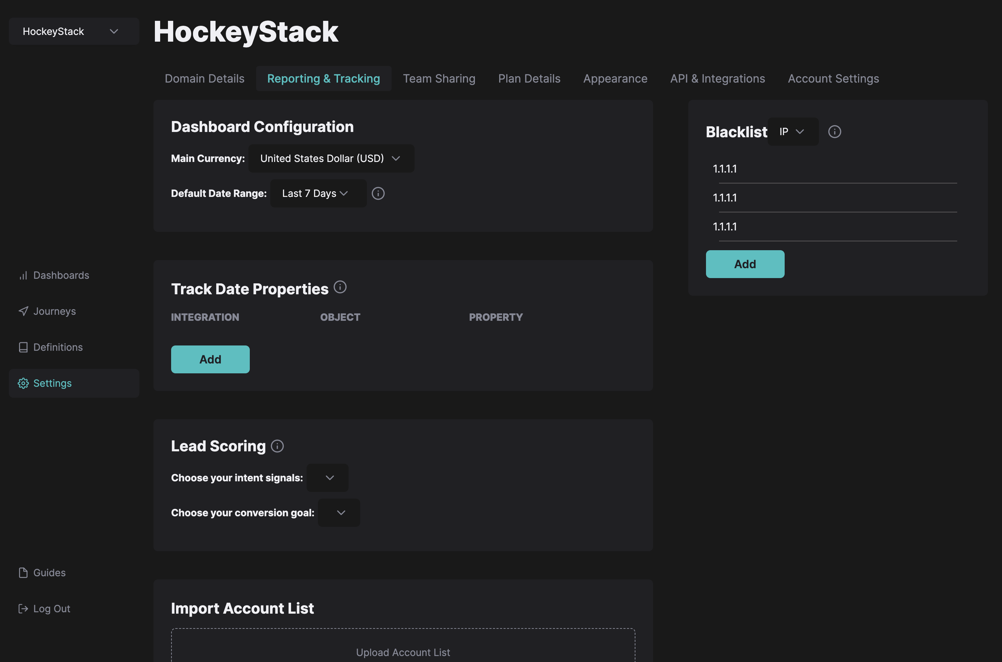Switch to the Domain Details tab
This screenshot has height=662, width=1002.
tap(205, 79)
